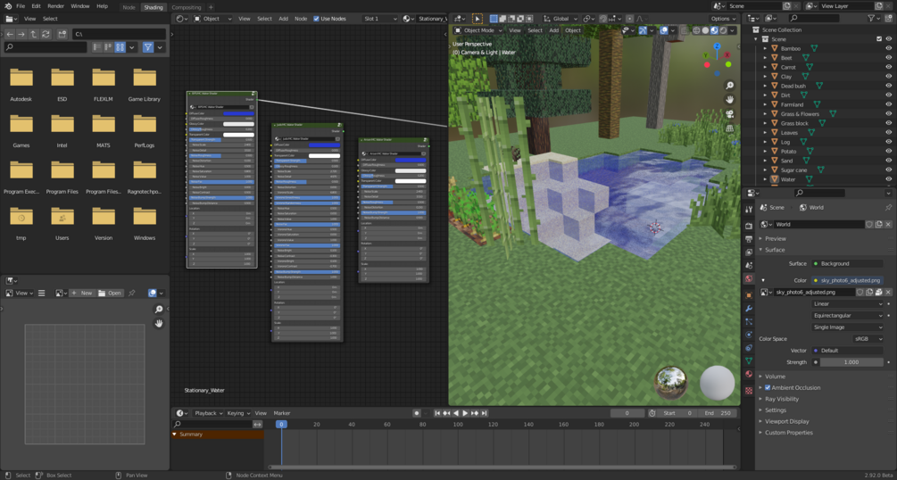Toggle viewport overlays
Viewport: 897px width, 480px height.
663,30
